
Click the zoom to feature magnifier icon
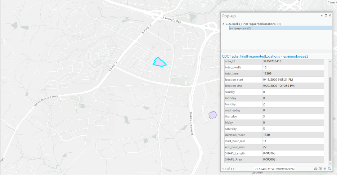coord(329,169)
